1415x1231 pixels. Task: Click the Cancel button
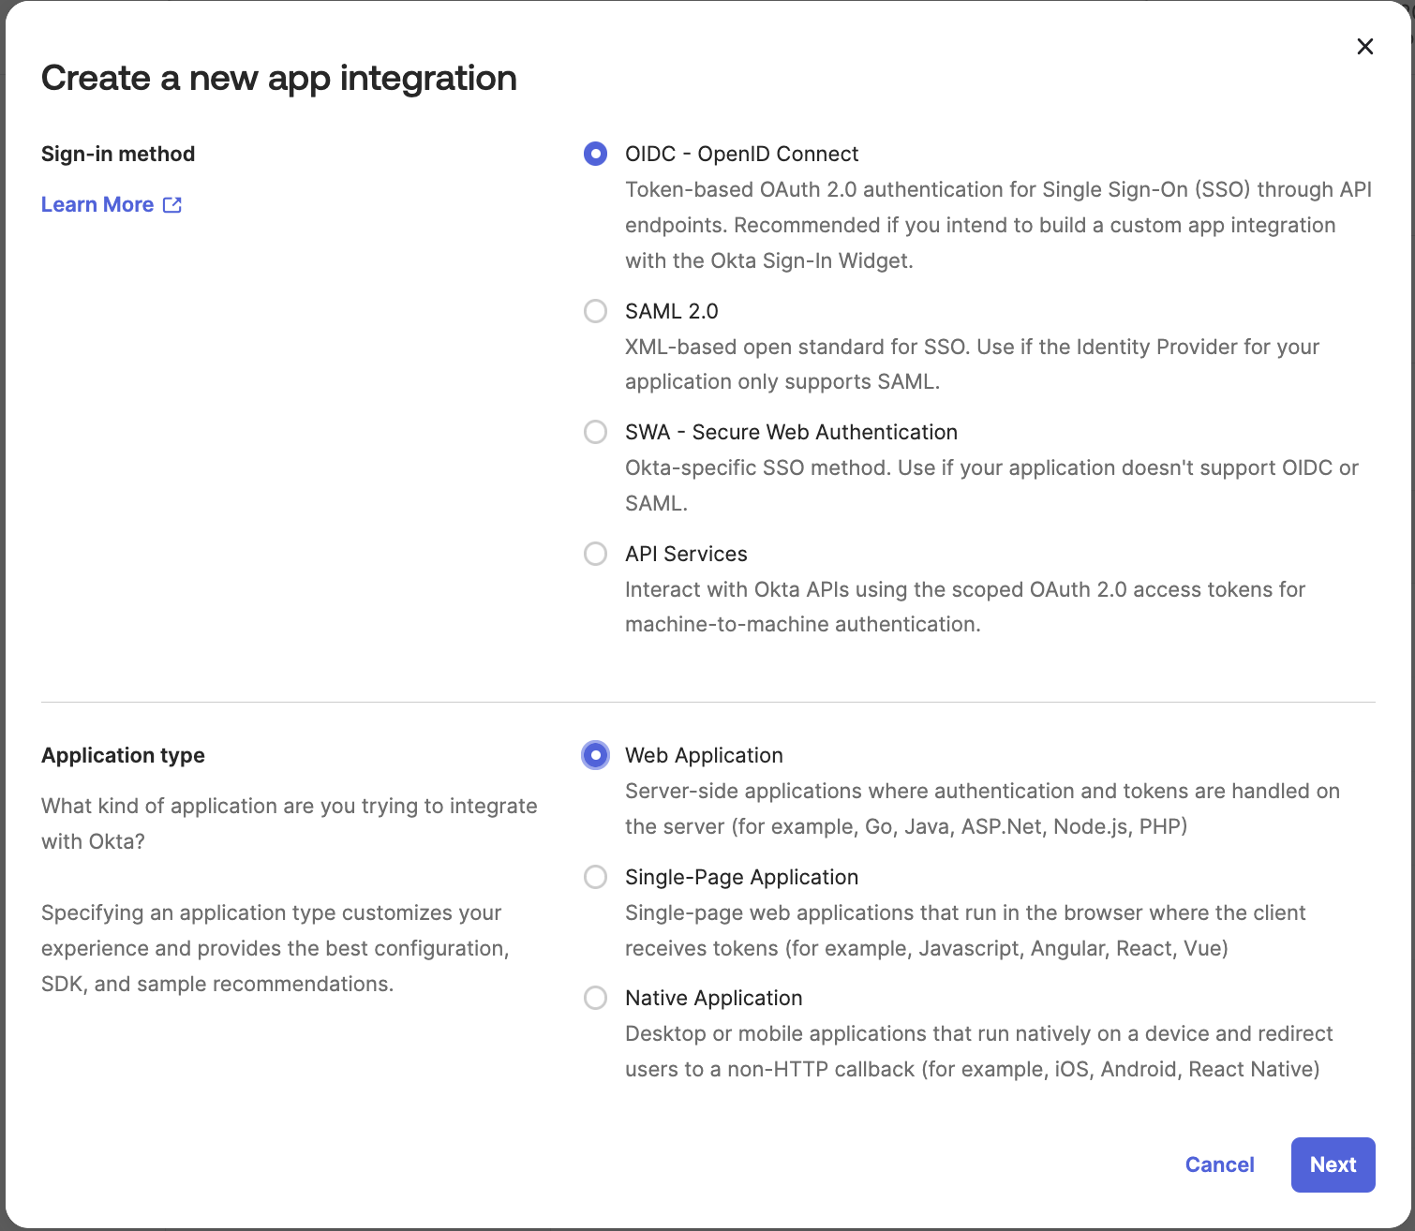(1219, 1164)
